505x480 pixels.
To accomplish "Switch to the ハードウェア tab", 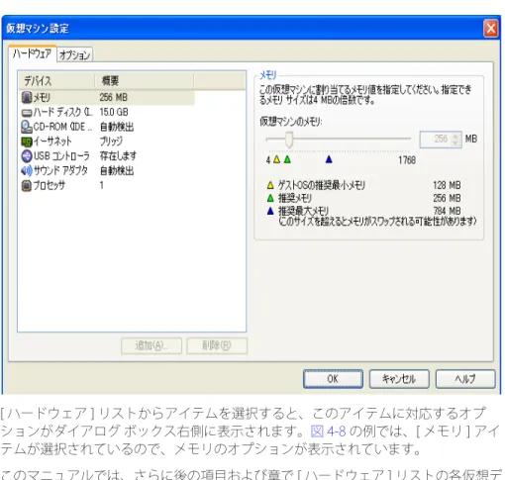I will coord(33,53).
